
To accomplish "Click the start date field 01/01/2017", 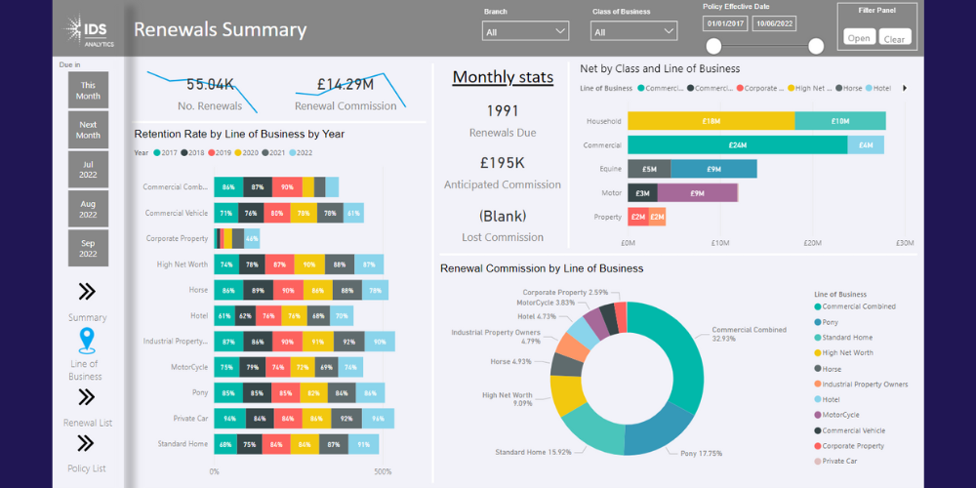I will [x=725, y=23].
